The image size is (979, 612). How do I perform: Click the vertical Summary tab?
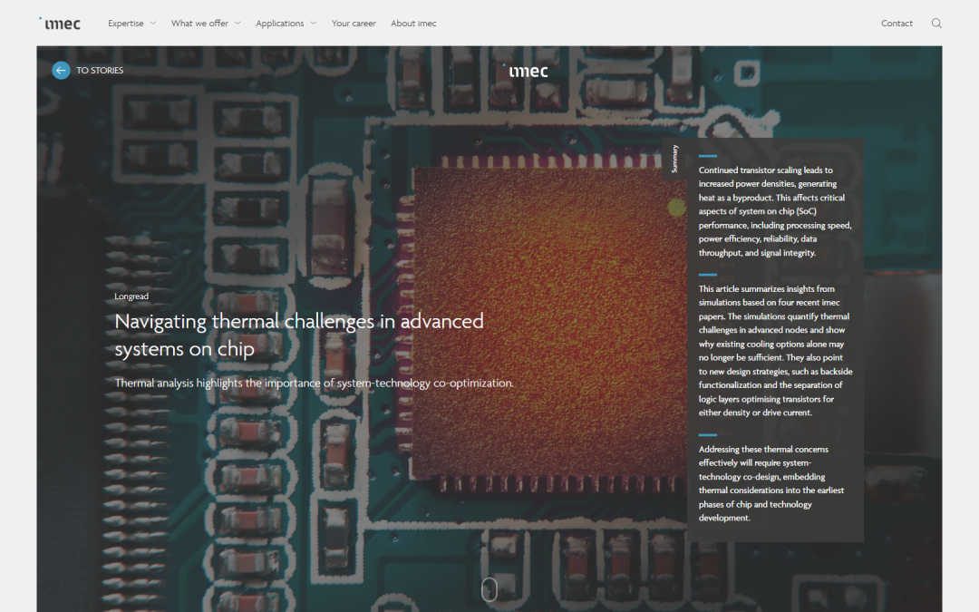tap(674, 159)
